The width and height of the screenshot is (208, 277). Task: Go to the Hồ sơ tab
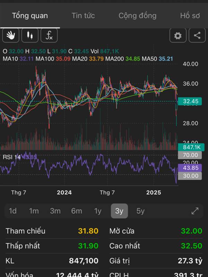[190, 16]
